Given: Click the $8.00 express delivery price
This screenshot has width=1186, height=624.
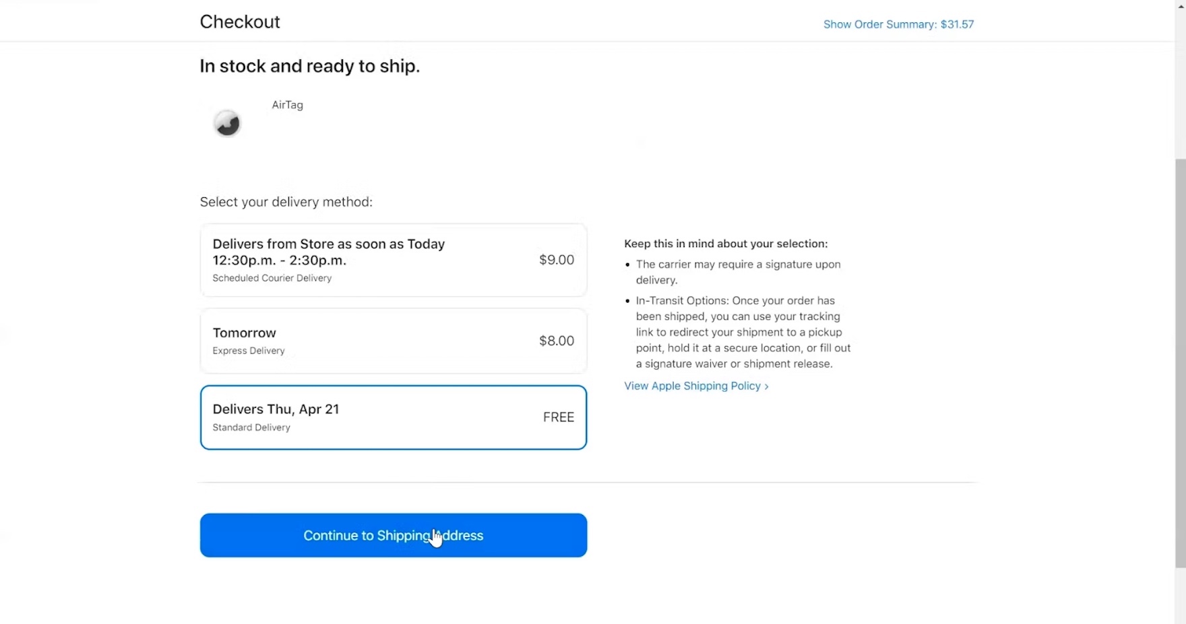Looking at the screenshot, I should 556,341.
